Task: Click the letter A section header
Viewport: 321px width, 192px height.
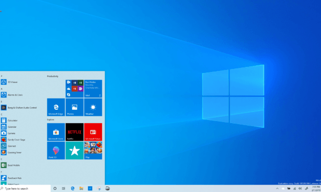Action: [2, 89]
